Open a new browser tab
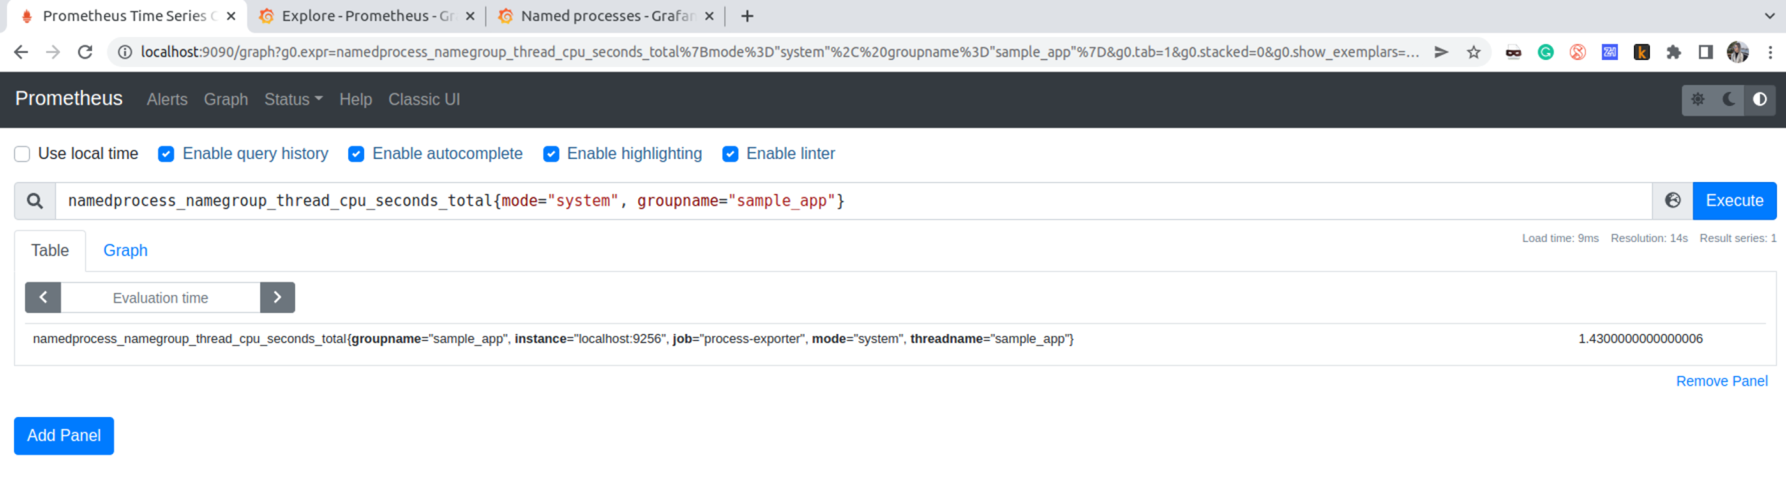 tap(747, 16)
